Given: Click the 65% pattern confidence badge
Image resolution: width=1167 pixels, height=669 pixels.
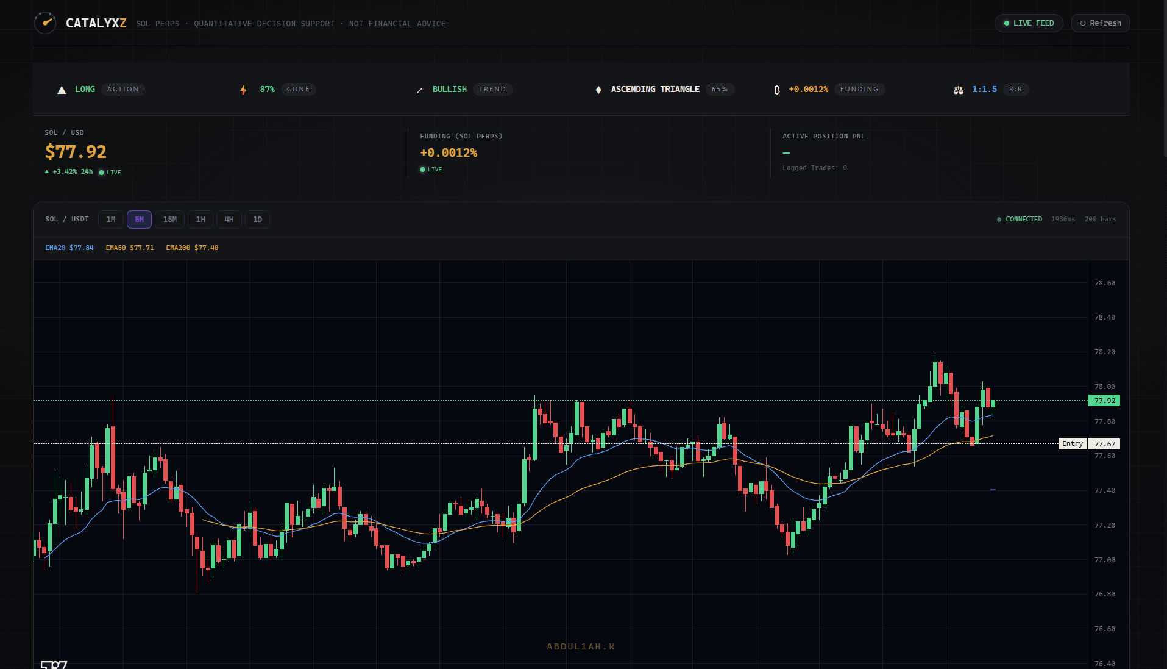Looking at the screenshot, I should (x=720, y=89).
